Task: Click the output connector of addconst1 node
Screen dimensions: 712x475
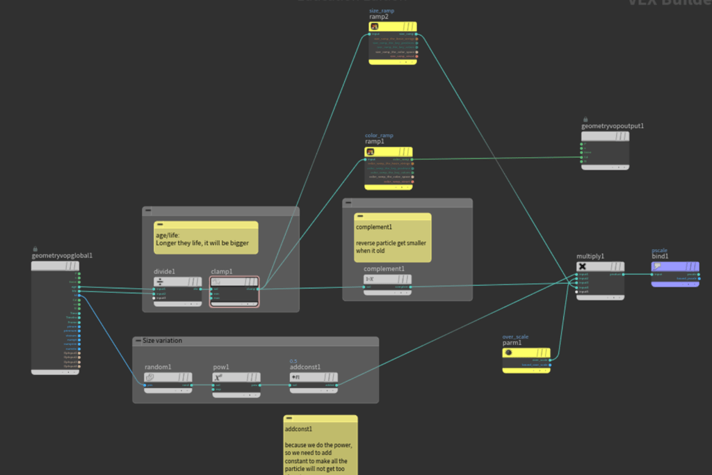Action: click(337, 385)
